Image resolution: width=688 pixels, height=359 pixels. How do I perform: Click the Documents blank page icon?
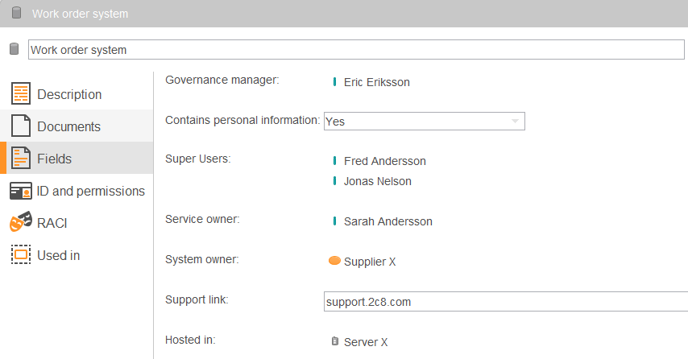coord(21,126)
